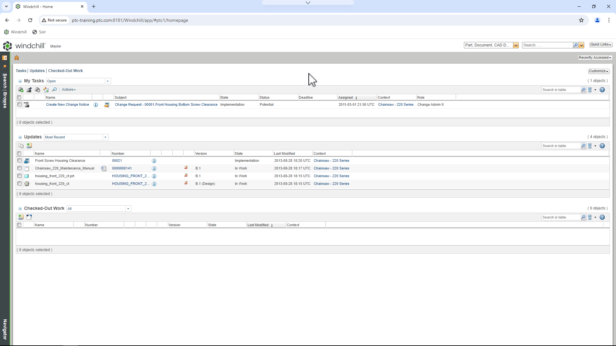Viewport: 616px width, 346px height.
Task: Click the Customize button
Action: (x=598, y=71)
